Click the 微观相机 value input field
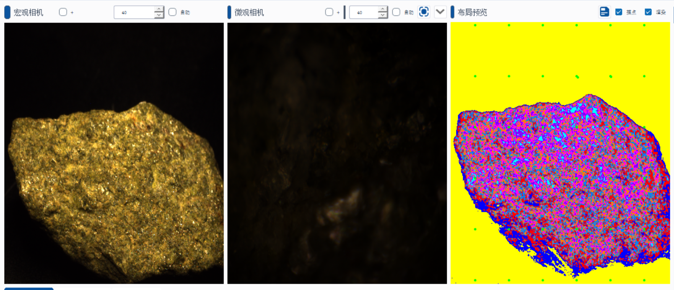 364,12
